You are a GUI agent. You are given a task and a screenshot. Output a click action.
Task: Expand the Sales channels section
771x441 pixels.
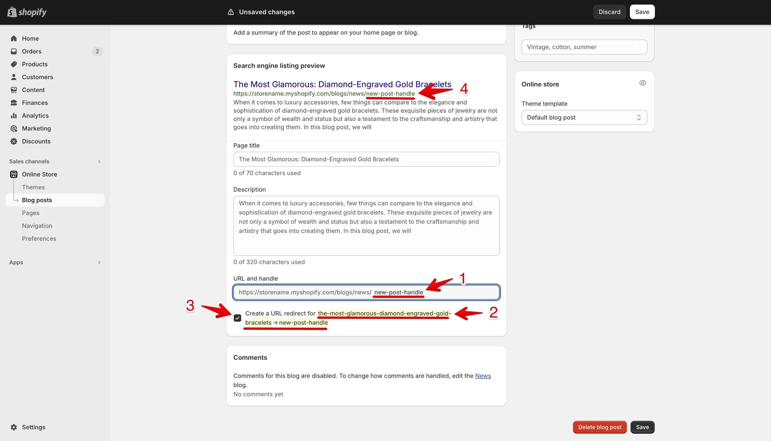click(x=99, y=161)
